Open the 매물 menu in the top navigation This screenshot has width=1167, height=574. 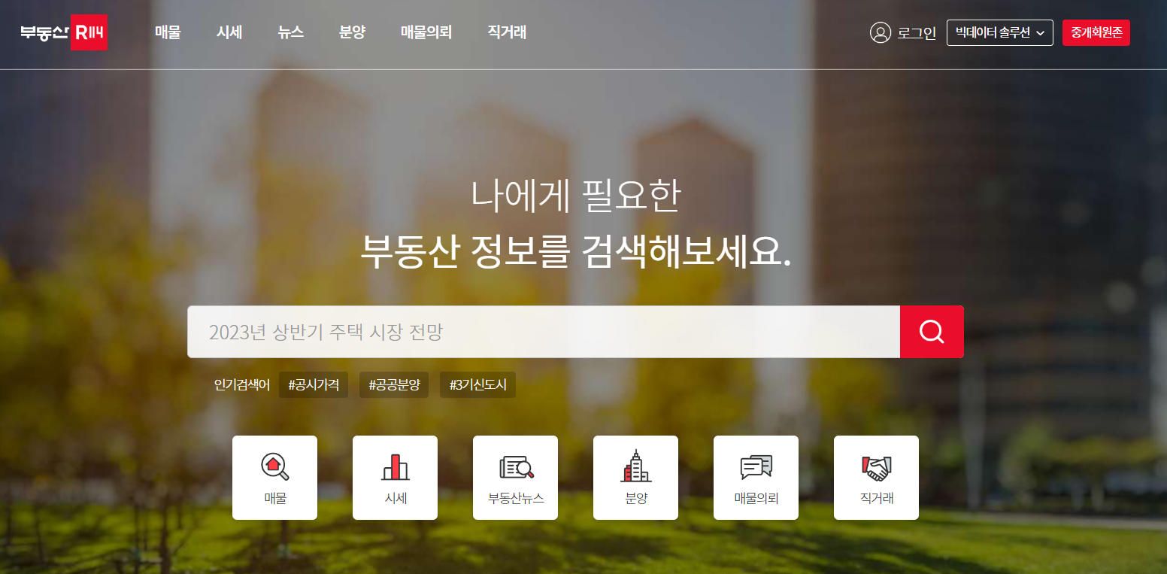(168, 32)
